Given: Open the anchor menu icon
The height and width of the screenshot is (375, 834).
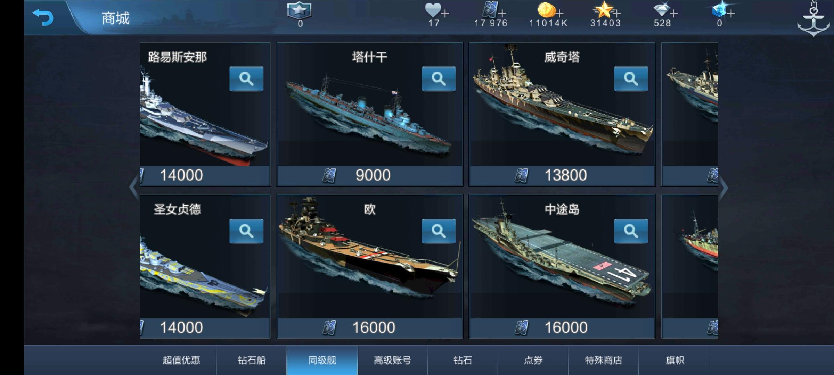Looking at the screenshot, I should 813,19.
